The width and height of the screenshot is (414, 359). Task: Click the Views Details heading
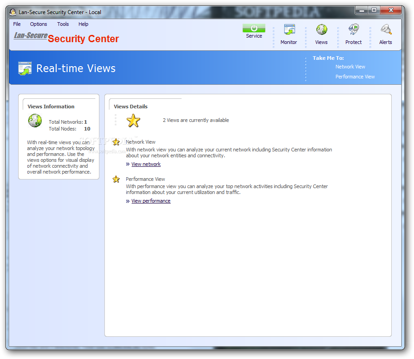point(130,107)
